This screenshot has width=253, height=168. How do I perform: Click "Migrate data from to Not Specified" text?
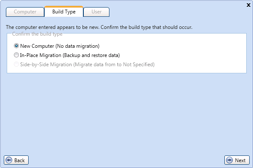tap(114, 65)
